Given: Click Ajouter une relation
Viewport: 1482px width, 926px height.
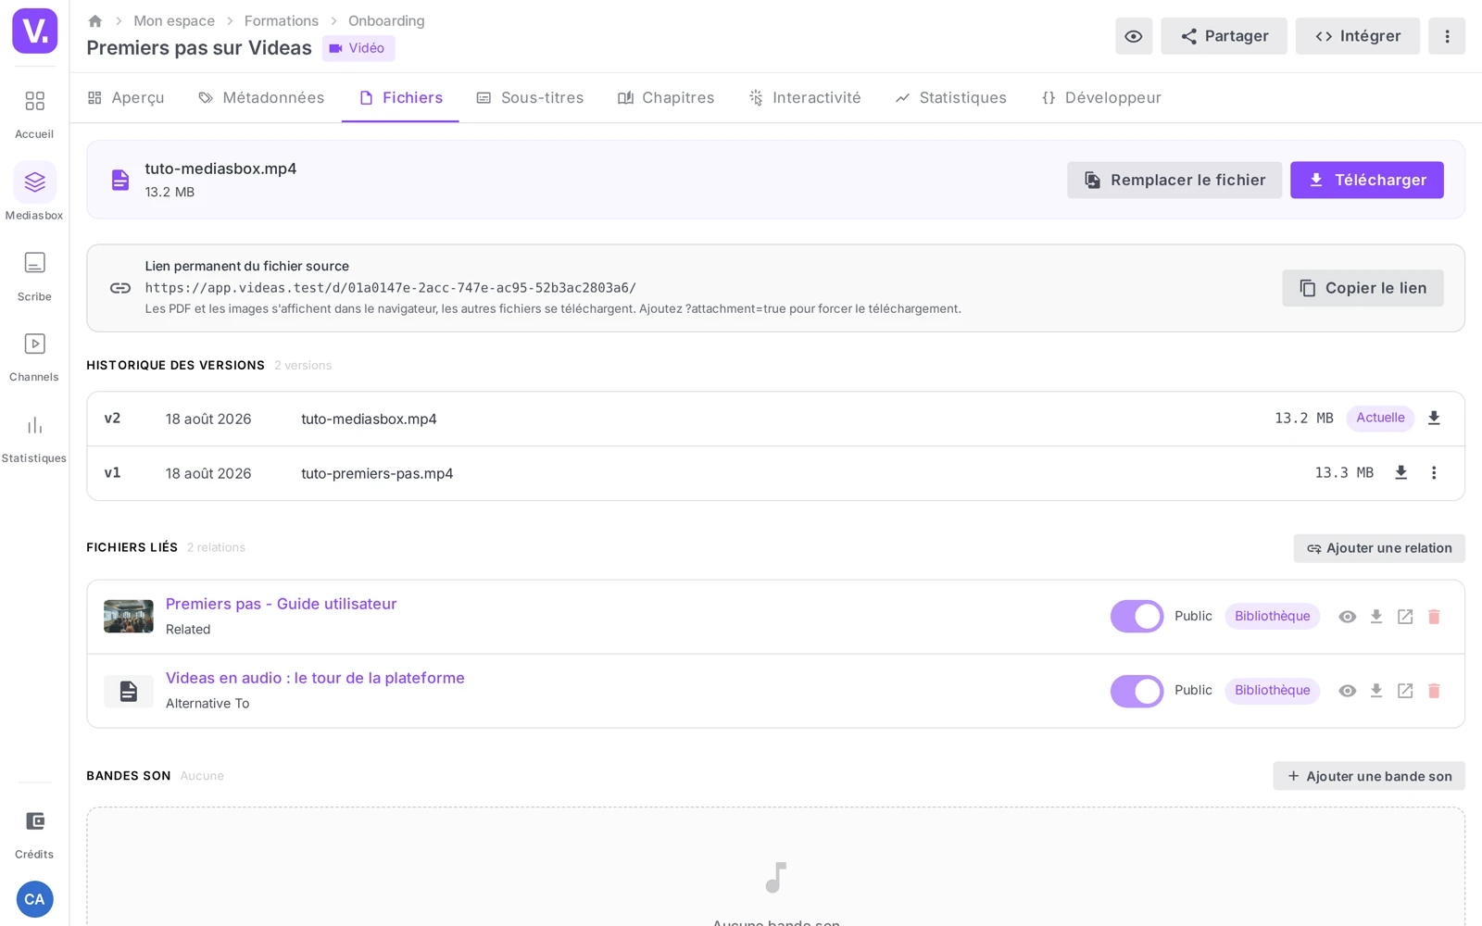Looking at the screenshot, I should [1379, 548].
